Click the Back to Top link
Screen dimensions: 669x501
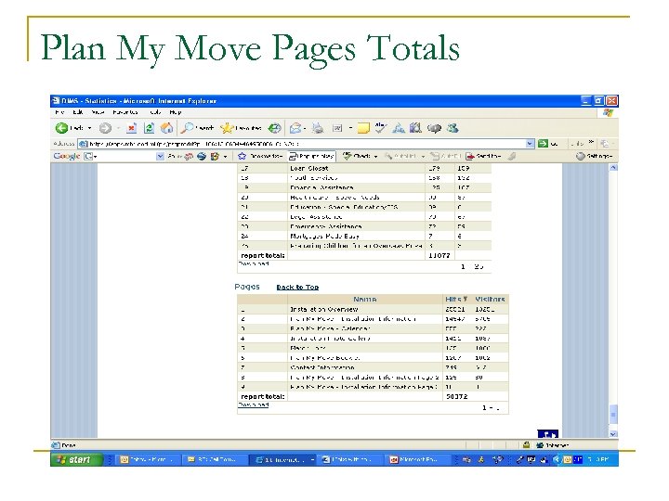pos(297,287)
